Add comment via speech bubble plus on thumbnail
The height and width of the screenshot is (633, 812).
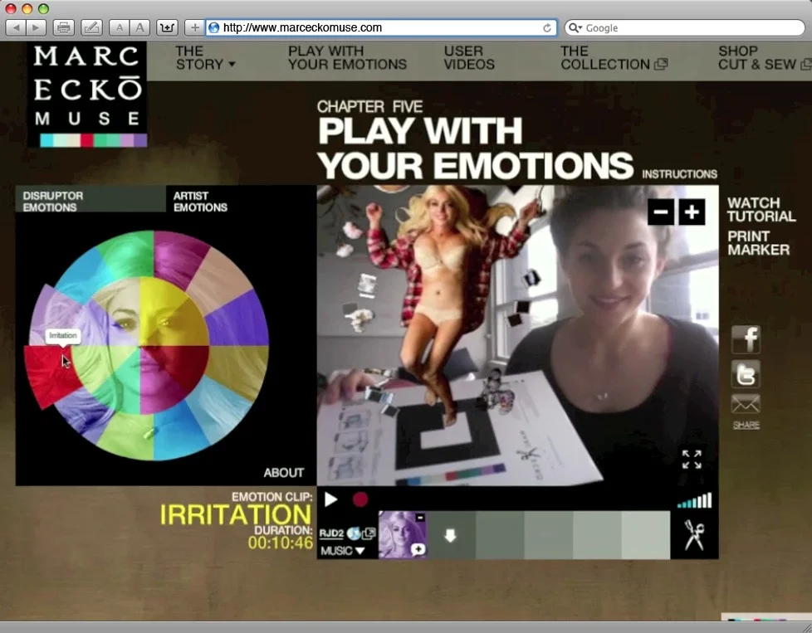pos(418,550)
